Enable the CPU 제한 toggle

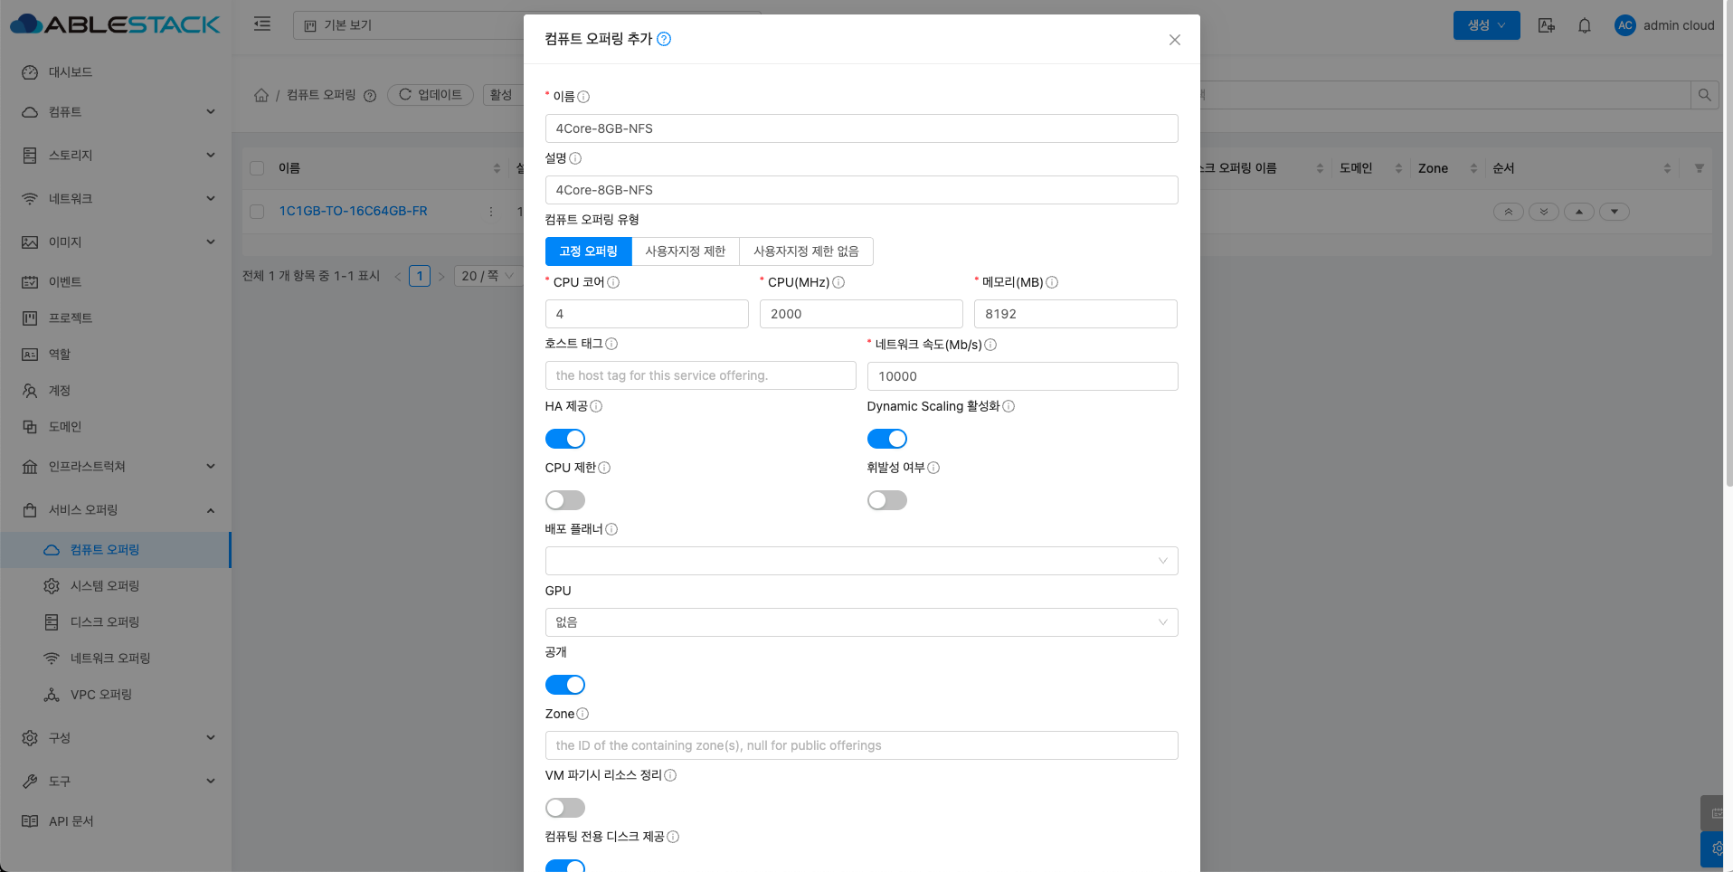click(x=565, y=500)
